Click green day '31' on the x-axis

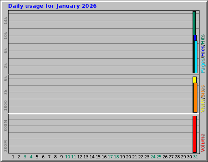point(195,157)
